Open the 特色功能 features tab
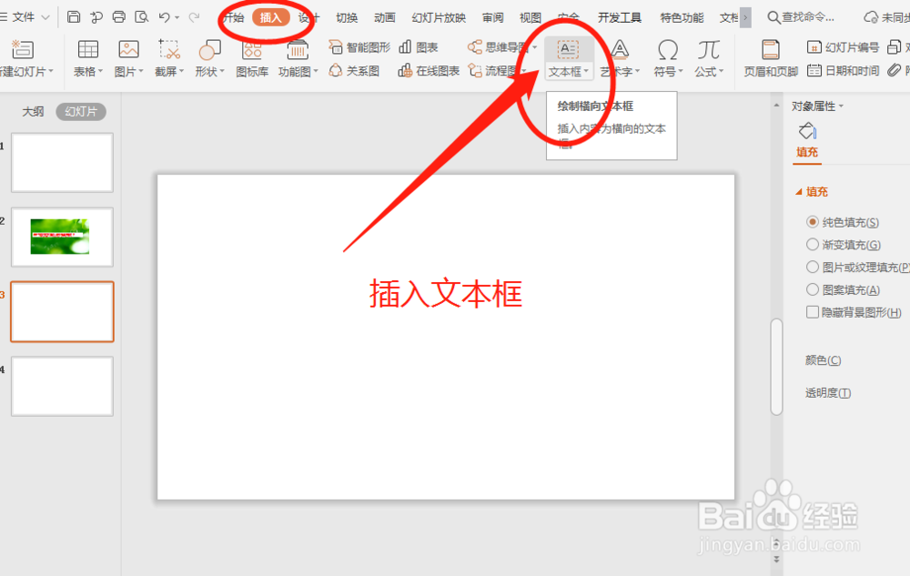910x576 pixels. 682,18
